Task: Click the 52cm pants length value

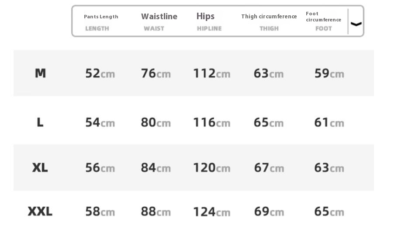Action: tap(100, 73)
